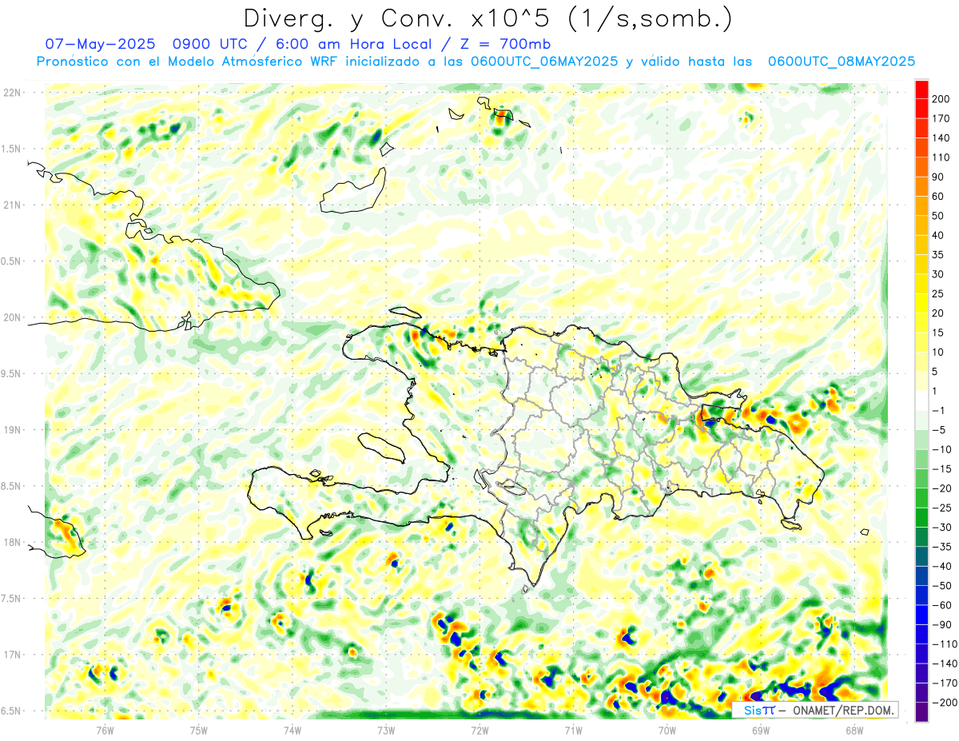Click the positive '170' scale label
The height and width of the screenshot is (741, 959).
941,118
